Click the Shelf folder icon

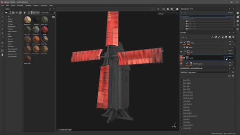coord(6,13)
